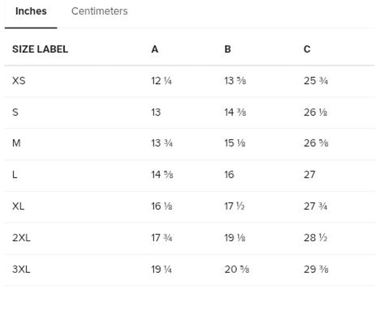Click the 2XL measurement C value 28 ½
This screenshot has height=310, width=380.
point(316,237)
